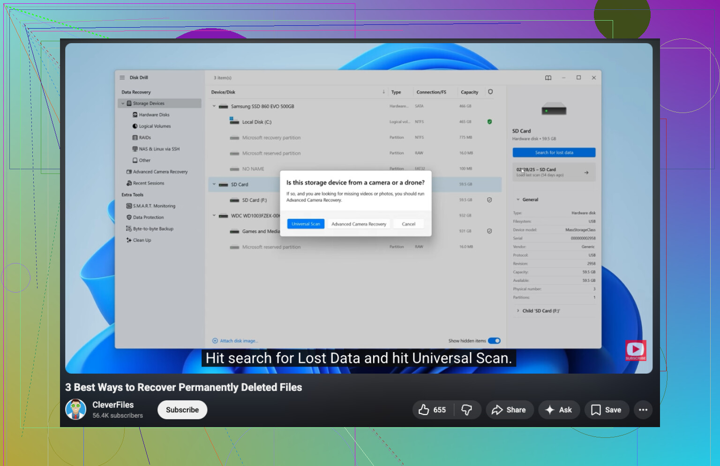
Task: Open the YouTube more actions menu
Action: (643, 410)
